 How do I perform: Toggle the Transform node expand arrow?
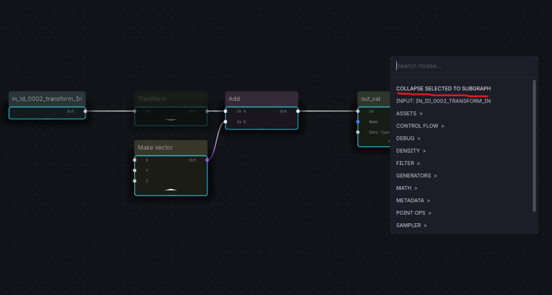(x=171, y=120)
